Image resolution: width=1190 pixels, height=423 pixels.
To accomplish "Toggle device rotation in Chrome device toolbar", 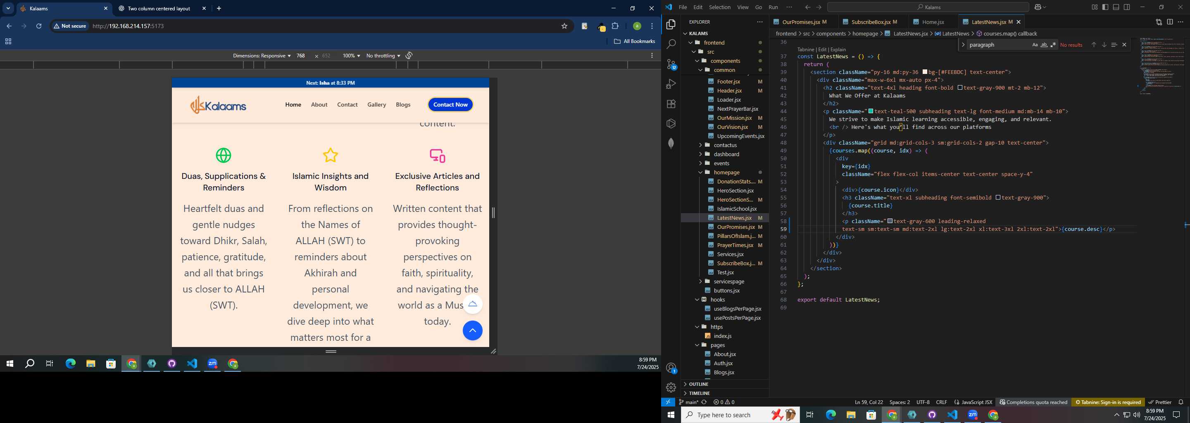I will click(x=409, y=55).
